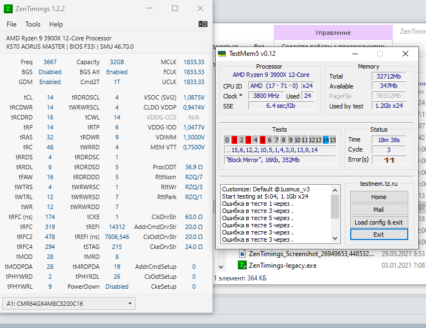Click the ZenTimings-legacy.exe file icon

click(x=242, y=265)
